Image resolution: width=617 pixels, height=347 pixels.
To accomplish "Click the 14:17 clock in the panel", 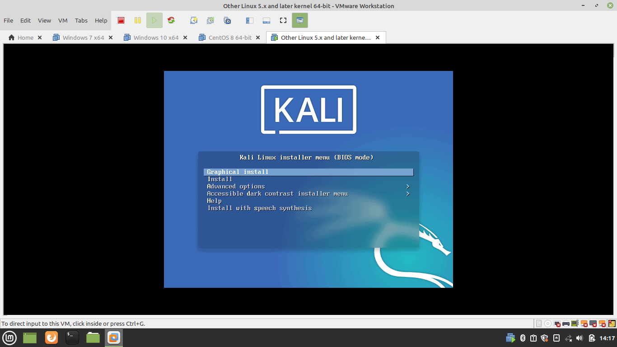I will click(x=607, y=338).
